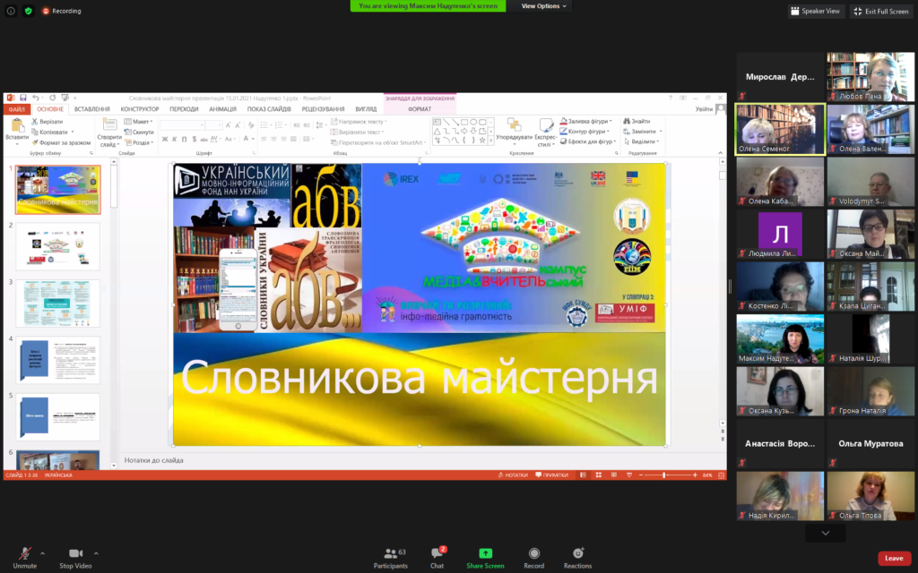Toggle НОТАТКИ notes in the status bar
918x573 pixels.
513,475
